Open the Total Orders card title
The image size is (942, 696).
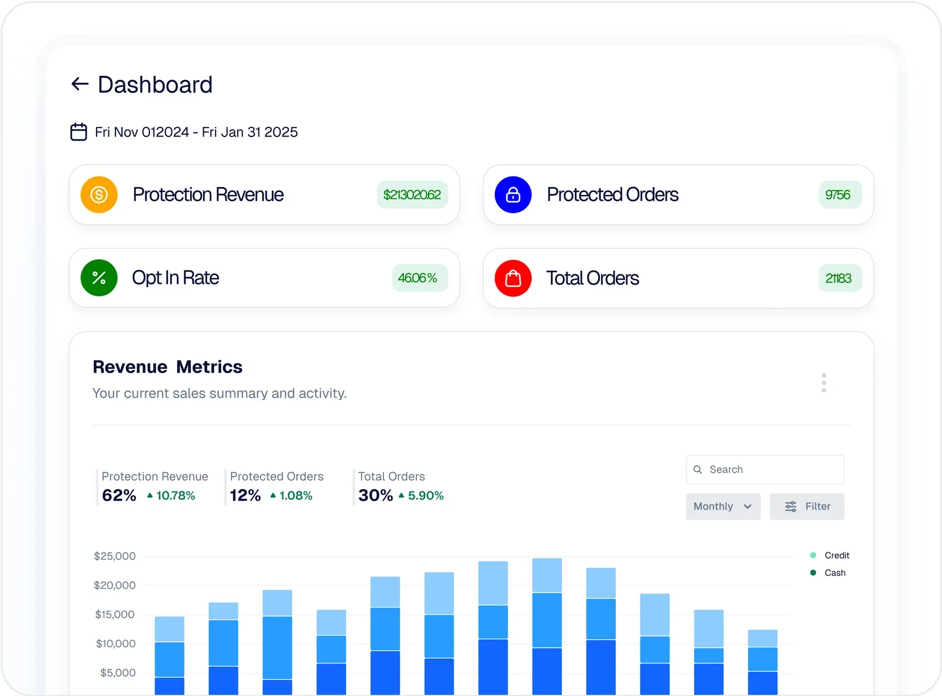pos(593,278)
